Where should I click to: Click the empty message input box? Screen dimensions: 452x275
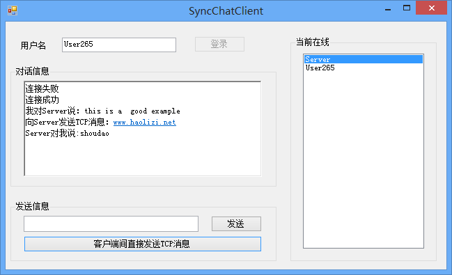(111, 223)
